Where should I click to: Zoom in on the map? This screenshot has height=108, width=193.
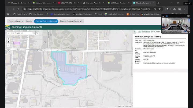point(9,39)
